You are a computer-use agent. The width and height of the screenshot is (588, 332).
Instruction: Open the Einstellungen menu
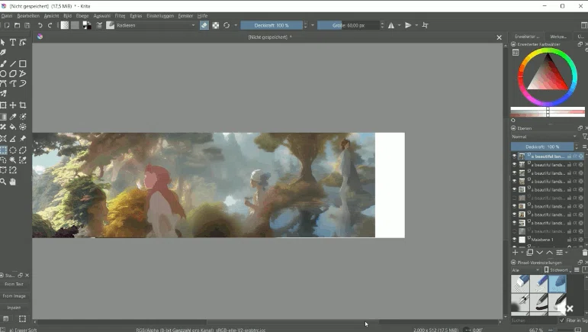pyautogui.click(x=160, y=16)
